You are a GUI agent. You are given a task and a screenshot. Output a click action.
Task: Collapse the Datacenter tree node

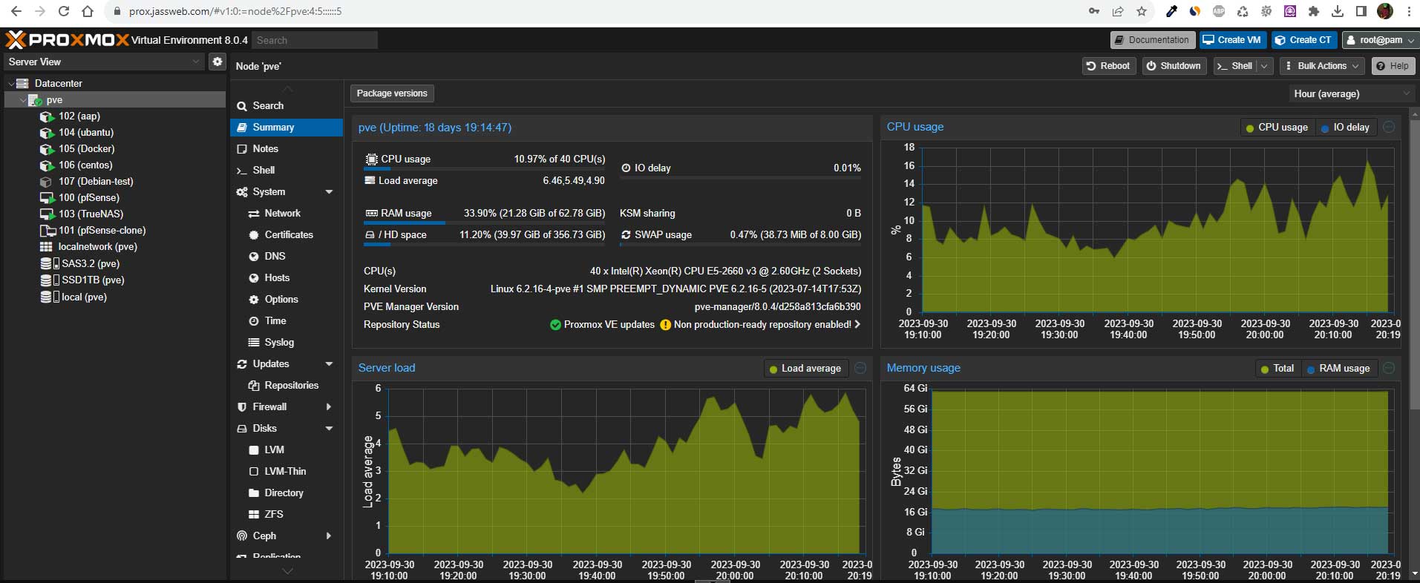point(11,83)
